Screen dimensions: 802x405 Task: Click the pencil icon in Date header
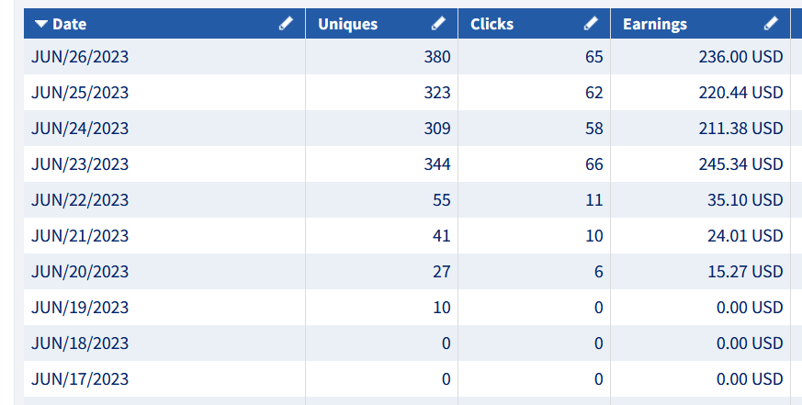[x=286, y=24]
